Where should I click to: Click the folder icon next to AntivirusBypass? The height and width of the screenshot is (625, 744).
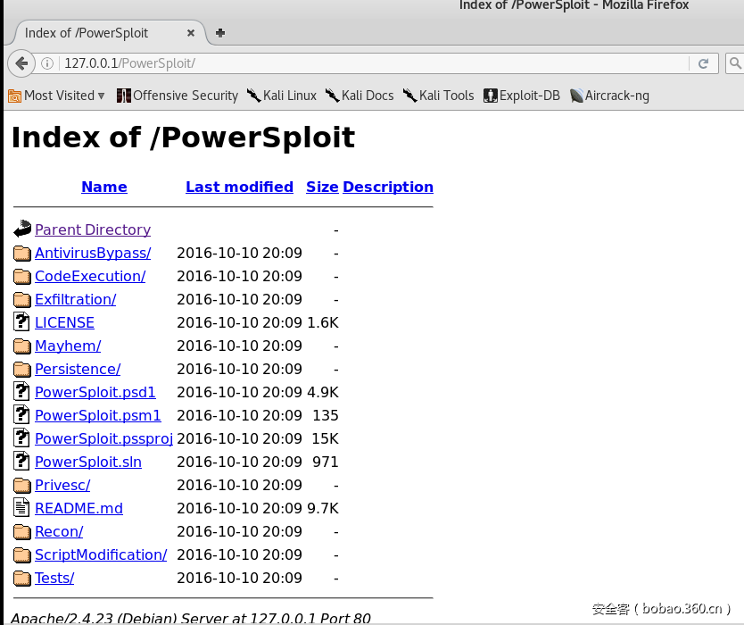pyautogui.click(x=22, y=253)
